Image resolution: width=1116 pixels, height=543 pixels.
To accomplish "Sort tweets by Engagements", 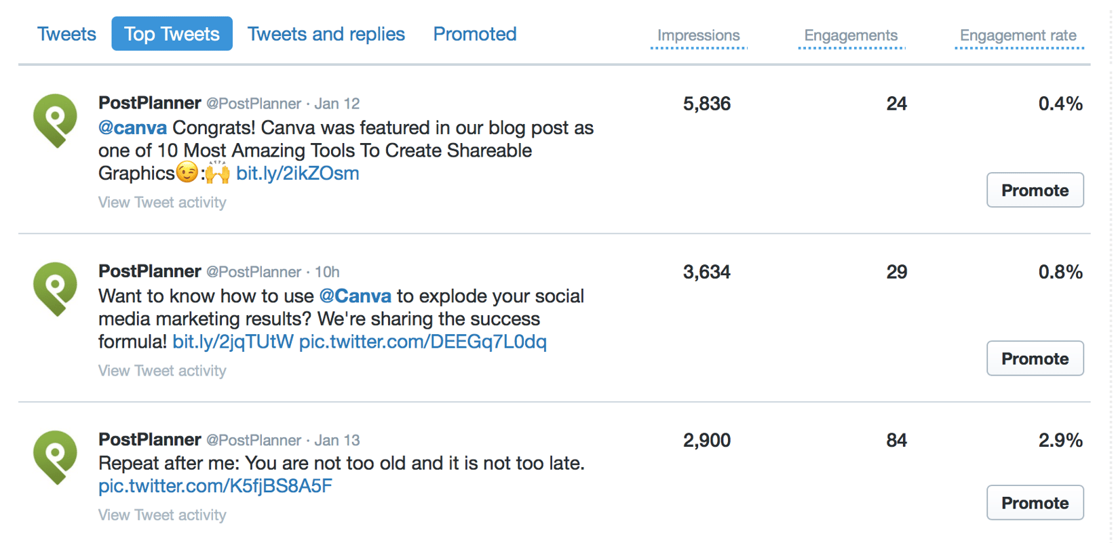I will pyautogui.click(x=851, y=35).
